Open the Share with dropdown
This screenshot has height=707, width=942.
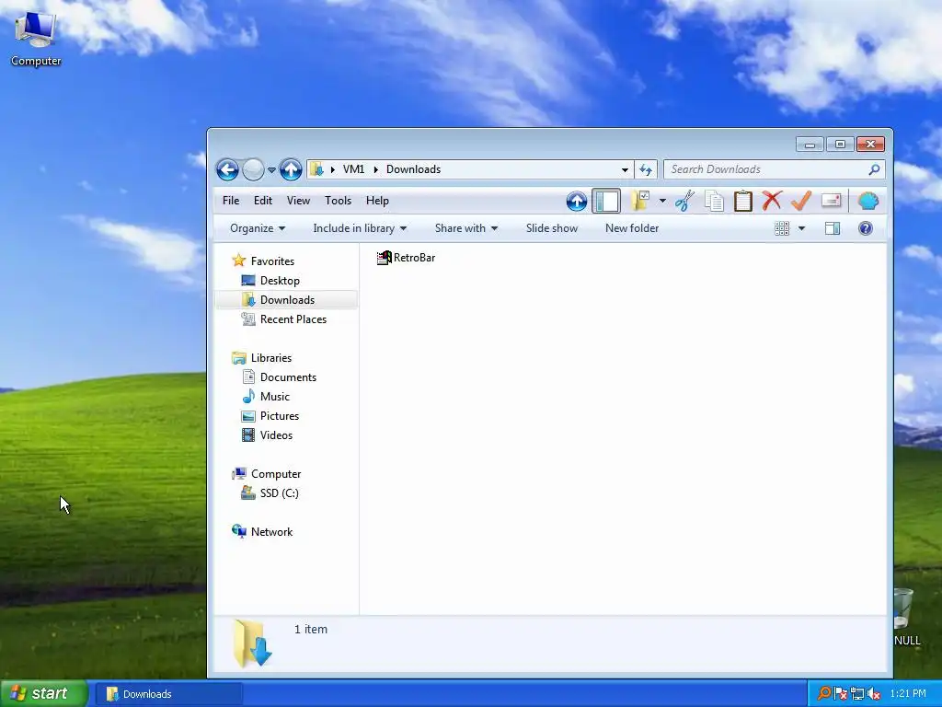tap(466, 228)
